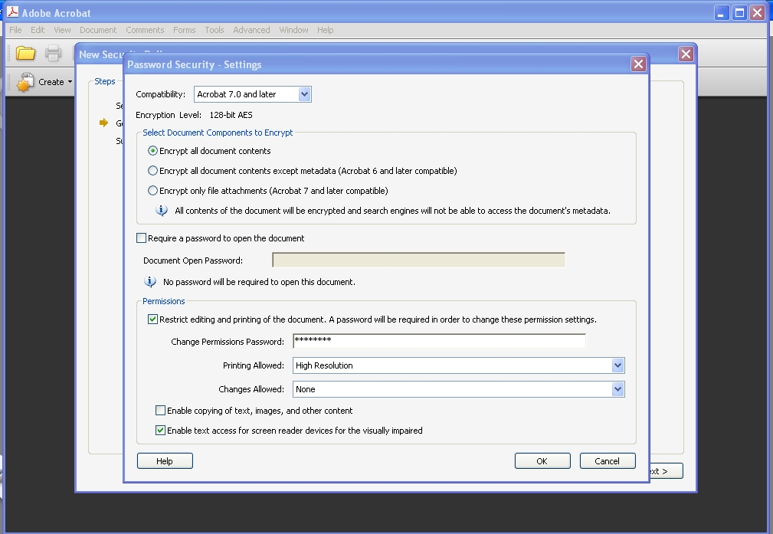
Task: Disable text access for screen readers
Action: click(161, 430)
